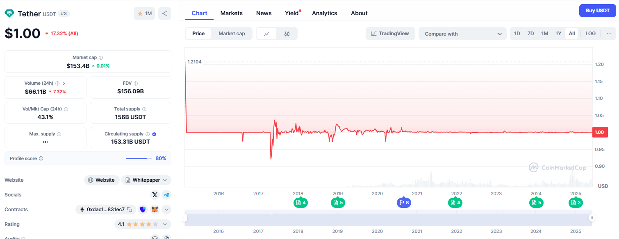Click the 156B USDT total supply value
This screenshot has width=619, height=239.
(130, 117)
